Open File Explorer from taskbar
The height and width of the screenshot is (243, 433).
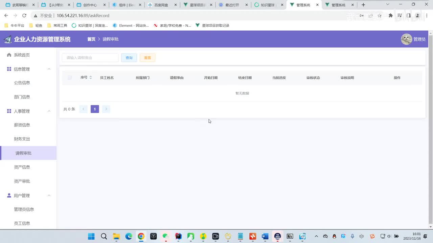pos(116,236)
